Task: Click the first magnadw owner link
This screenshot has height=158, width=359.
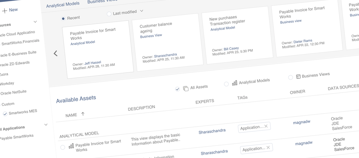Action: 302,122
